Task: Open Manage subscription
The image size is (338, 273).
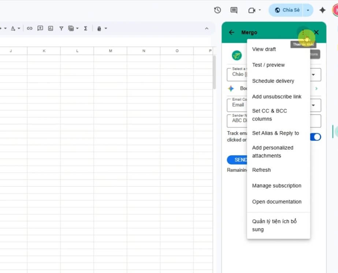Action: 278,186
